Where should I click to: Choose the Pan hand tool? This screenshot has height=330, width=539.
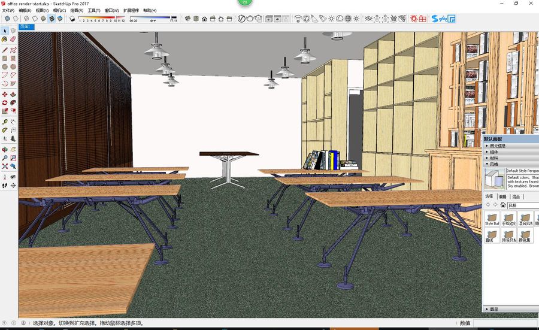(13, 150)
